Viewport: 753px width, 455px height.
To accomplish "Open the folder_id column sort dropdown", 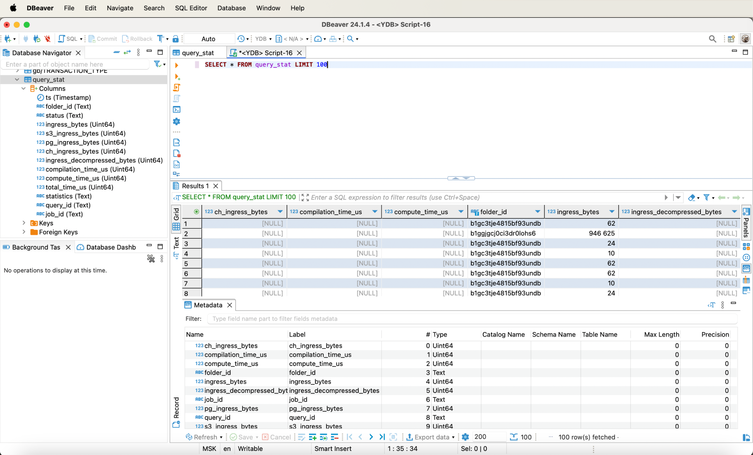I will [537, 212].
